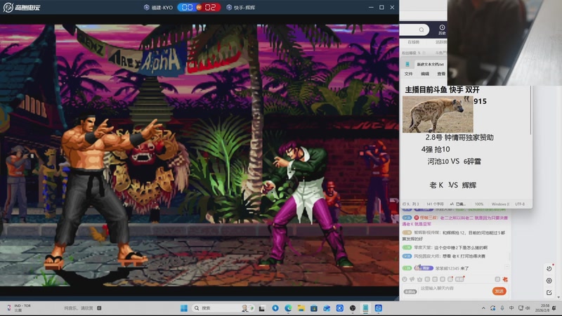The image size is (562, 316).
Task: Click the blue circular app icon on taskbar
Action: 275,308
